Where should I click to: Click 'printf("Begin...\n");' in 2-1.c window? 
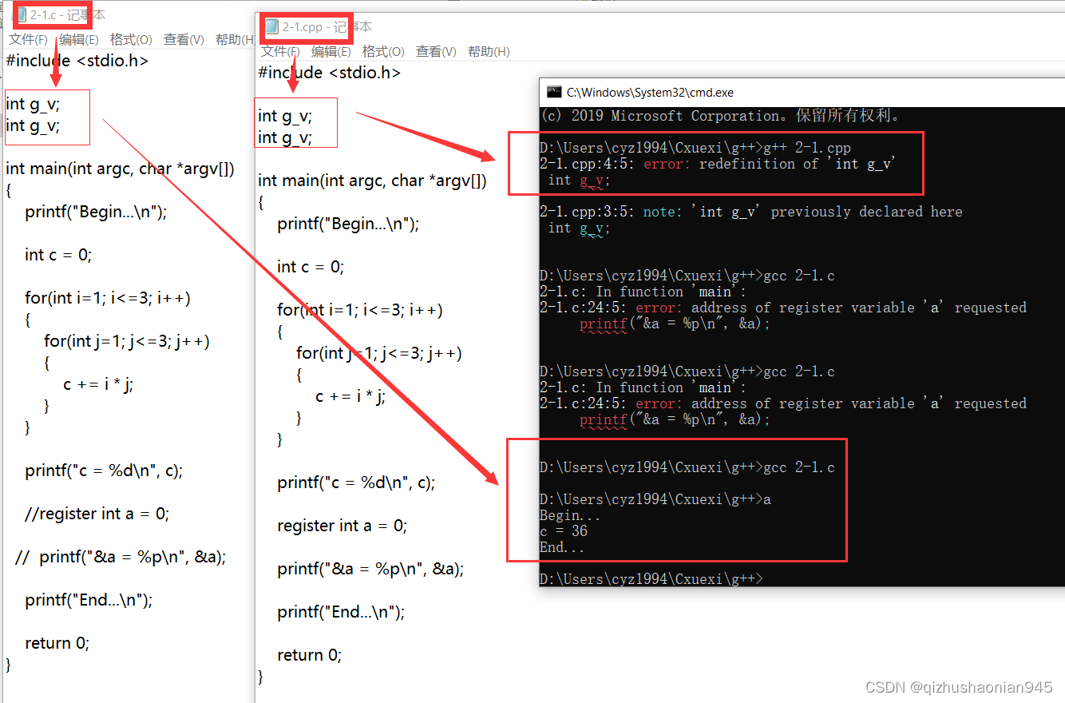pos(96,212)
